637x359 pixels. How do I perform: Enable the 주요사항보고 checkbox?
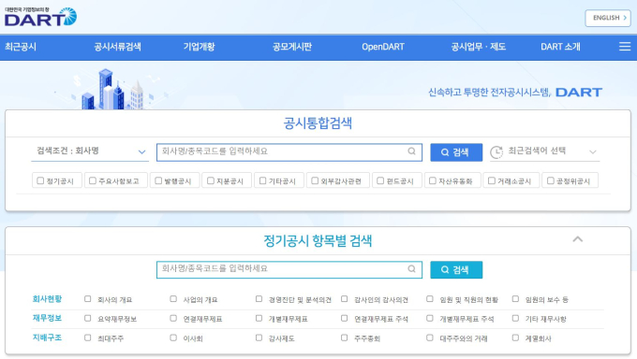pyautogui.click(x=93, y=180)
